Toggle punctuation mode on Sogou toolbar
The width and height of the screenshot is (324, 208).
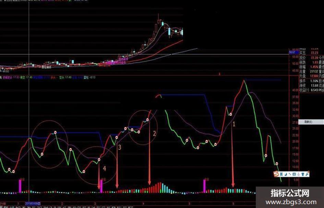(290, 174)
